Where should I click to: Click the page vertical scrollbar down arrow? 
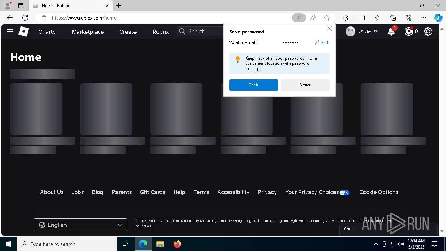pos(442,231)
